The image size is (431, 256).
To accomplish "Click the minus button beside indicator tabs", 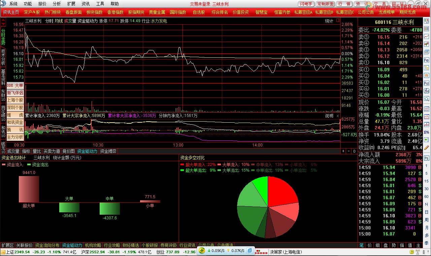I will [x=349, y=151].
